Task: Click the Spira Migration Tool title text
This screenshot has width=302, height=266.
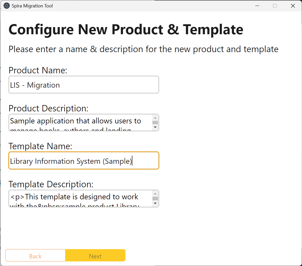Action: [32, 6]
